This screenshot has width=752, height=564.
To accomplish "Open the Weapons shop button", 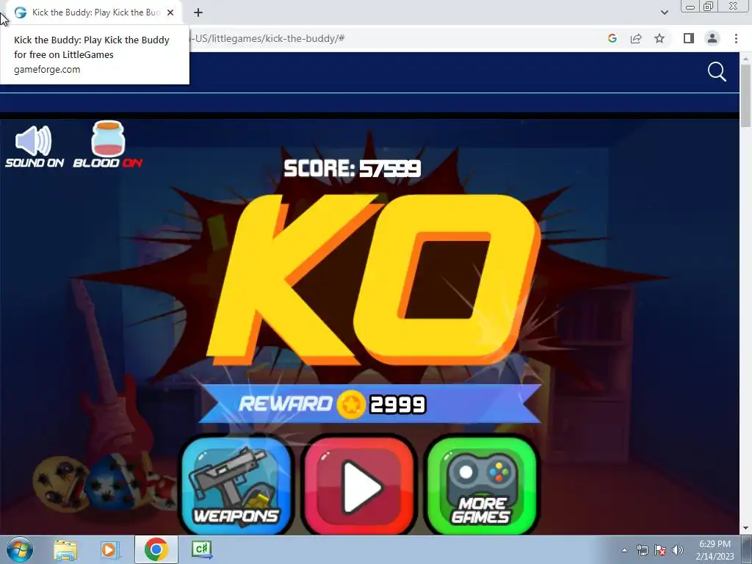I will click(236, 484).
